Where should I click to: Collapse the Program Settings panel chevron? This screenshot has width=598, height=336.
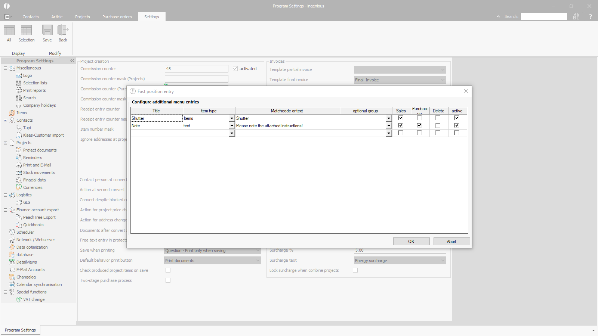coord(72,61)
